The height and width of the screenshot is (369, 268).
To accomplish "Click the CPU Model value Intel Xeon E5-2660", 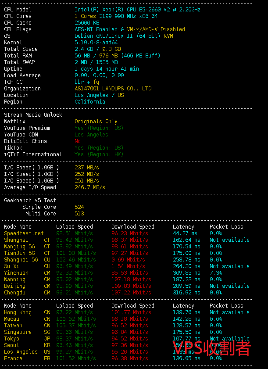I will point(137,10).
